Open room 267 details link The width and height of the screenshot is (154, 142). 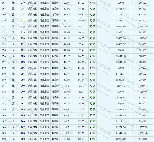(23, 127)
